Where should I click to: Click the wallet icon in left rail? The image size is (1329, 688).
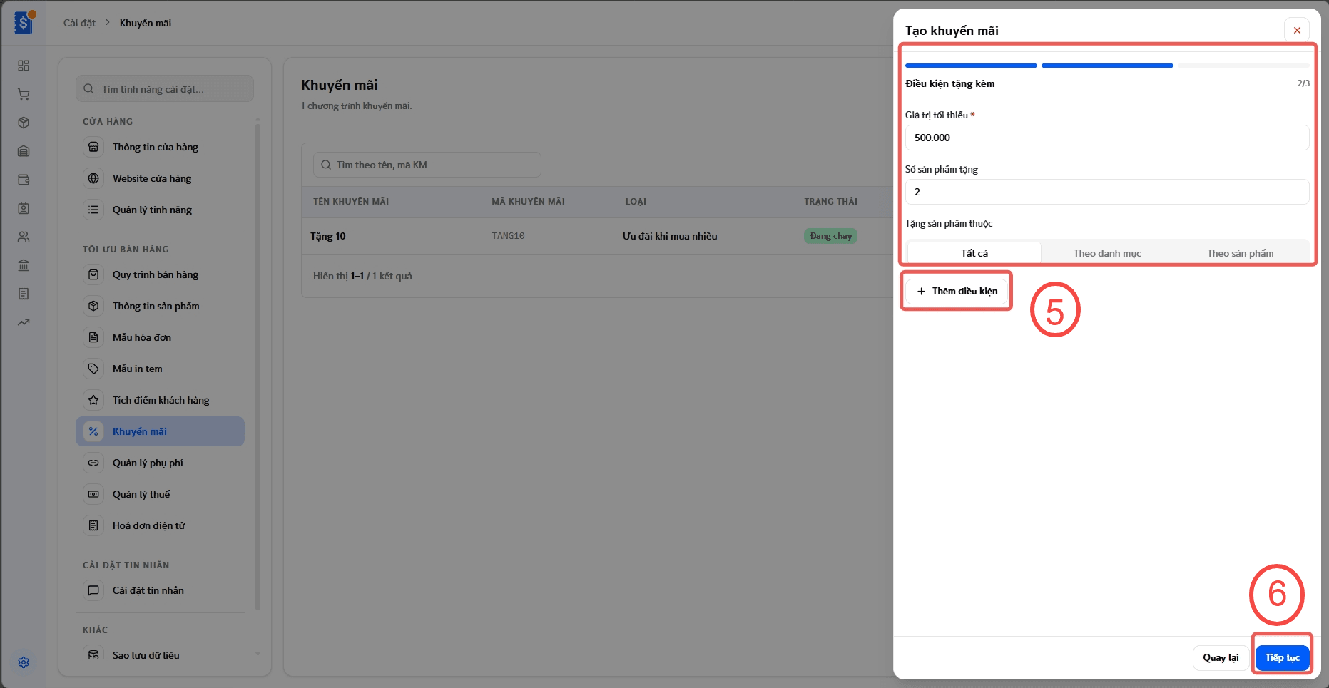(x=24, y=180)
